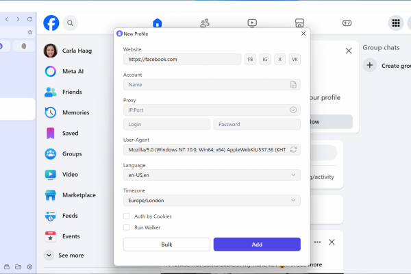Screen dimensions: 411x274
Task: Enable Auth by Cookies checkbox
Action: [126, 216]
